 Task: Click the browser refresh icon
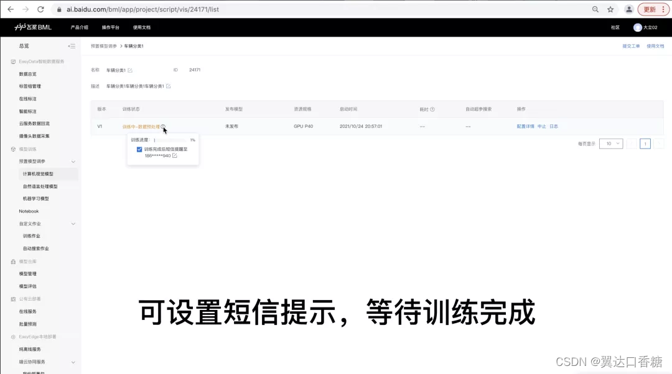41,9
